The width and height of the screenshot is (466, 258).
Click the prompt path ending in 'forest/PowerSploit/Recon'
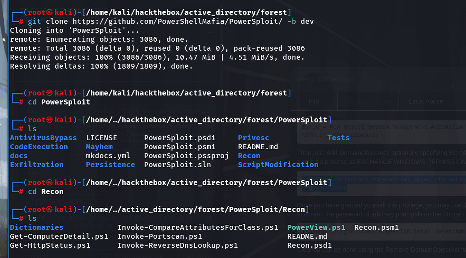(195, 209)
